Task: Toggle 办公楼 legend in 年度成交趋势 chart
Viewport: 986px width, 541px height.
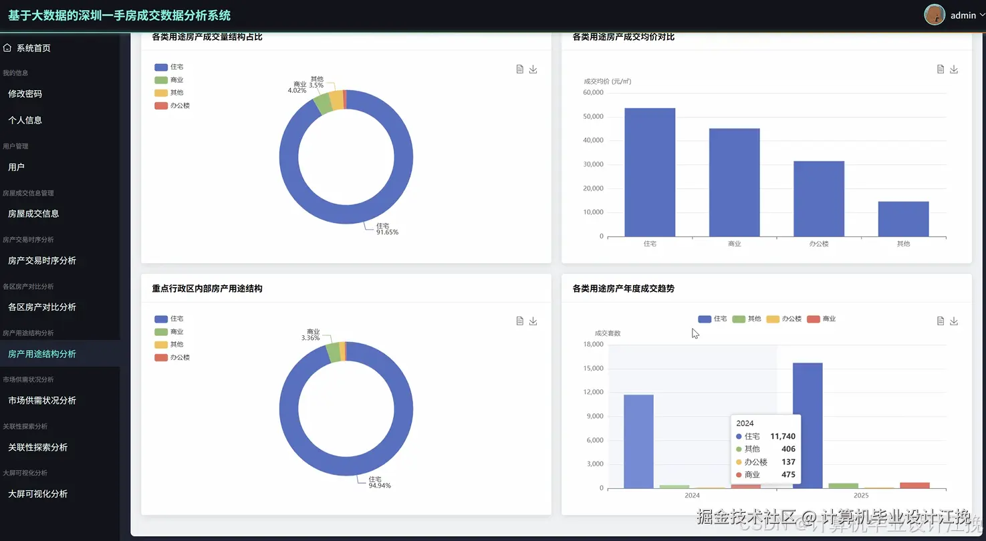Action: [784, 319]
